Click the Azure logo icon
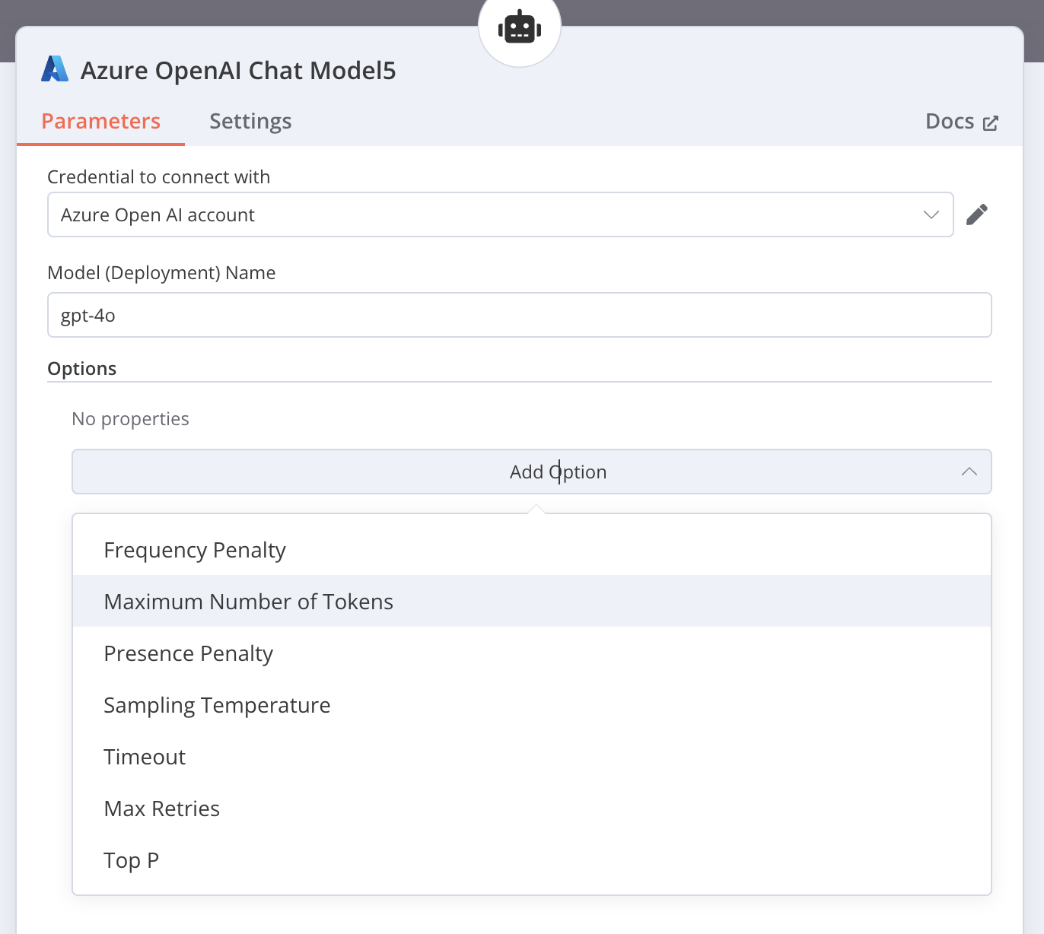Image resolution: width=1044 pixels, height=934 pixels. (x=55, y=69)
